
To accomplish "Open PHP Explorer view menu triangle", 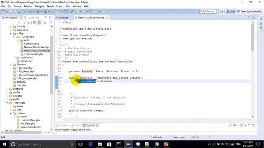I will [x=51, y=22].
